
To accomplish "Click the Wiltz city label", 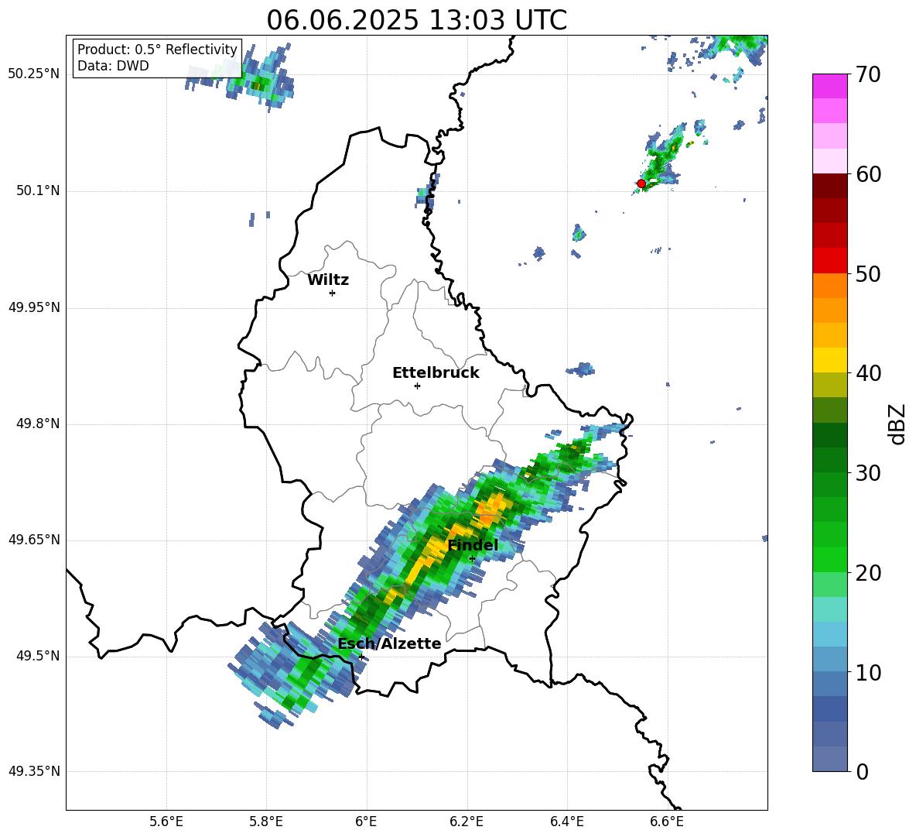I will point(328,280).
